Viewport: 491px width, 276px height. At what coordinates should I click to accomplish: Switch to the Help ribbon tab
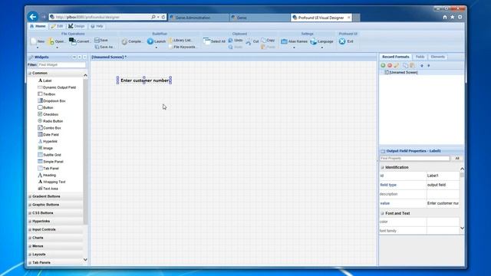tap(97, 26)
